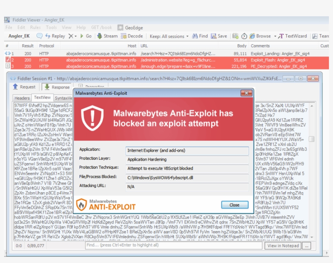The height and width of the screenshot is (263, 333).
Task: Click the Tearoff icon at toolbar end
Action: tap(315, 35)
